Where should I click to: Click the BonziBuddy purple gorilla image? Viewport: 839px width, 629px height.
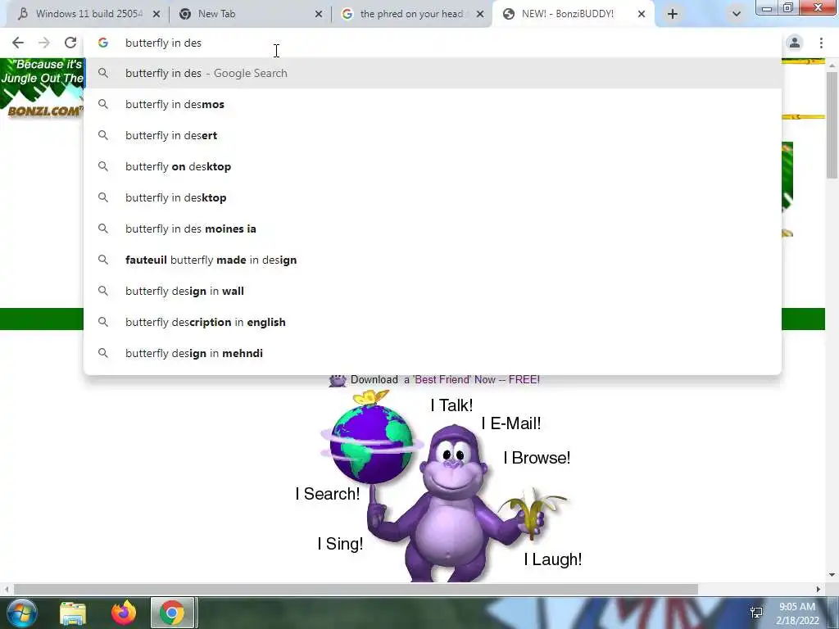pos(454,503)
